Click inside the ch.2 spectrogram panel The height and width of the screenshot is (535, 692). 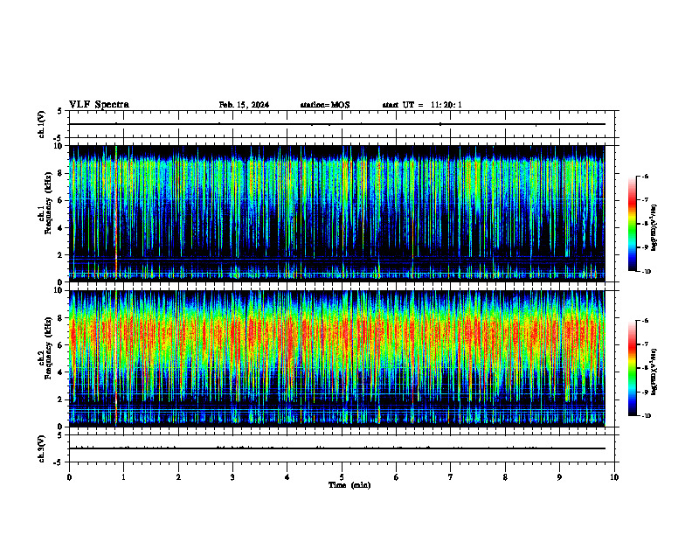click(x=337, y=358)
